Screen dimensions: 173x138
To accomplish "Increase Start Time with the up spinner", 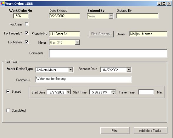I will click(x=113, y=91).
